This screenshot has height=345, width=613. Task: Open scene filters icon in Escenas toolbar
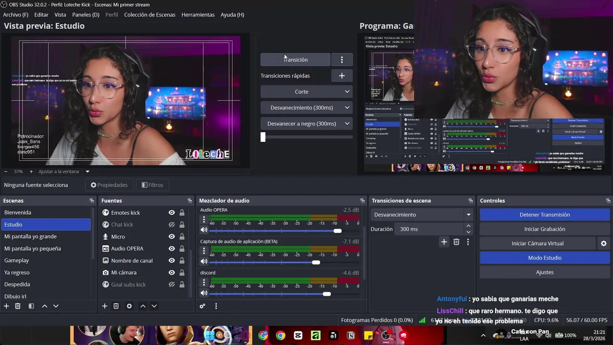tap(31, 306)
